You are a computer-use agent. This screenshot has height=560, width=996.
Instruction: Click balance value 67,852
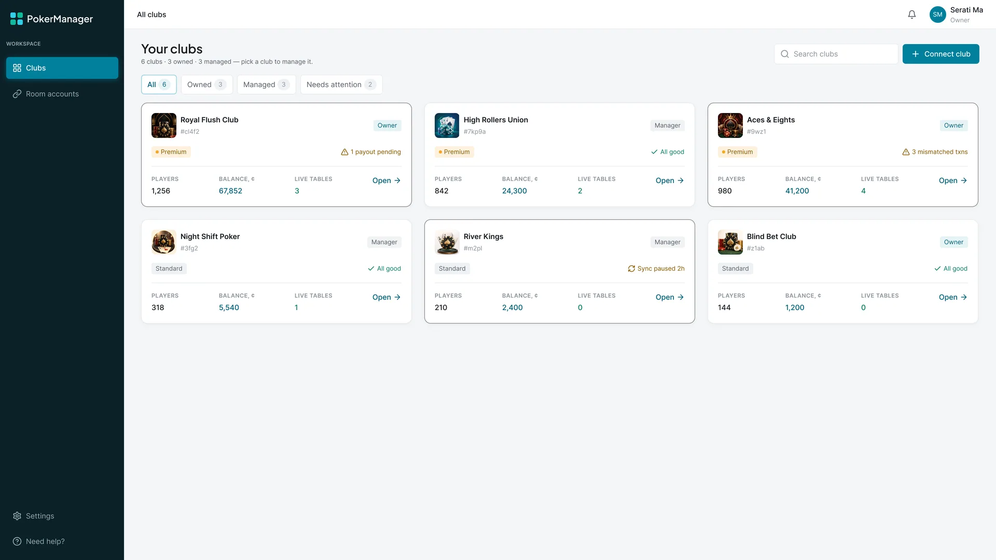tap(230, 191)
